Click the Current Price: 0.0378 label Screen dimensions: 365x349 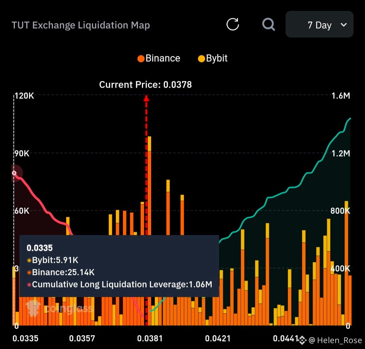pyautogui.click(x=145, y=85)
